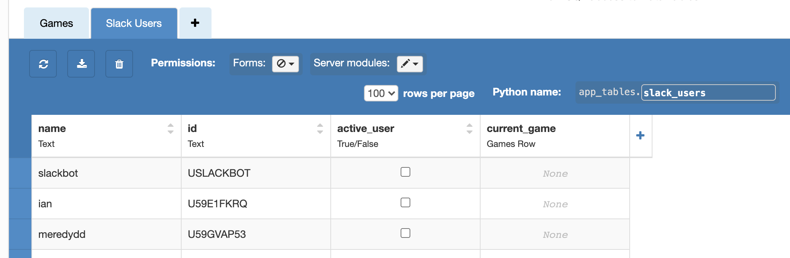
Task: Add a new column with plus icon
Action: (640, 135)
